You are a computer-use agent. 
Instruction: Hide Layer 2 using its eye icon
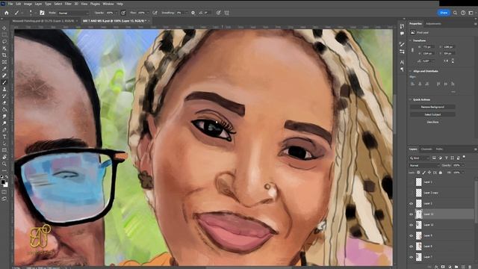coord(411,203)
